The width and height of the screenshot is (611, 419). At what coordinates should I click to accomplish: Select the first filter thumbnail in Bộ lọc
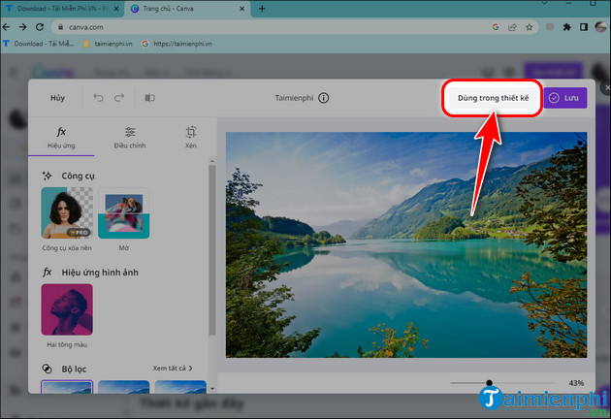[x=67, y=387]
